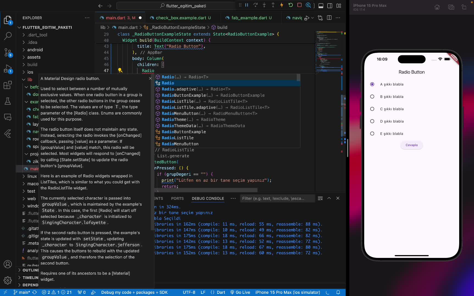Rotate the simulator device
The image size is (474, 296).
tap(464, 7)
